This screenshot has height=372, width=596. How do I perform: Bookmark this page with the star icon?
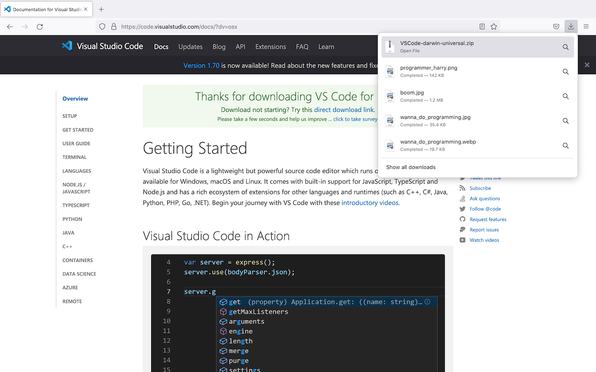494,26
